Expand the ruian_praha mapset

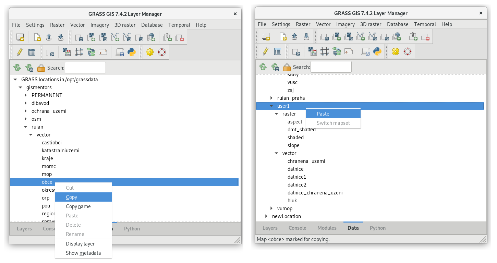tap(271, 98)
